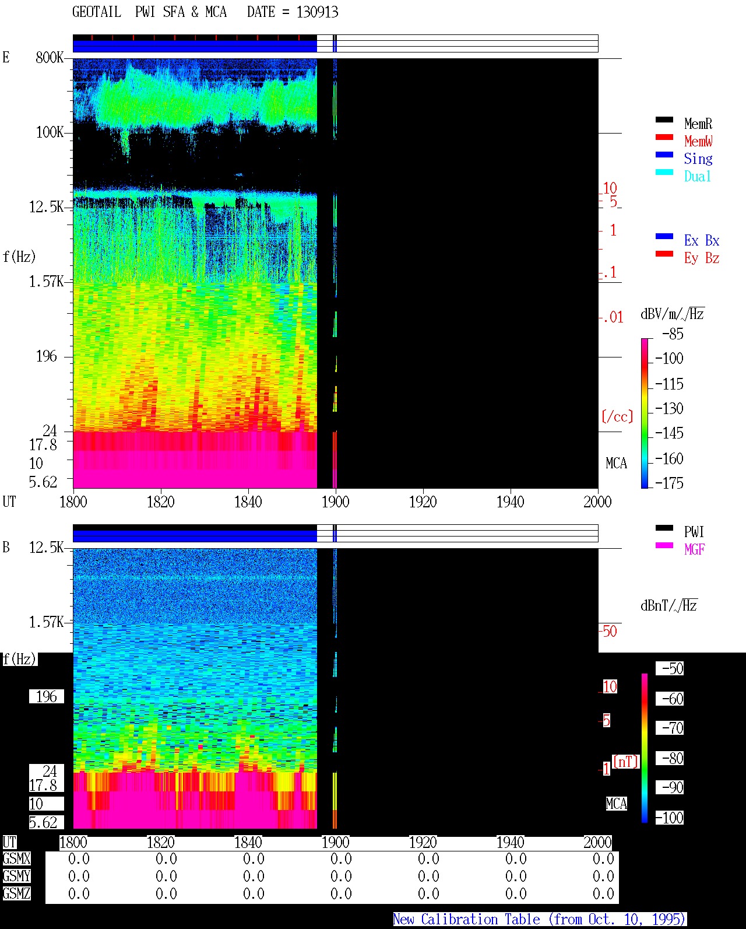Screen dimensions: 746x929
Task: Click the -175 value on the electric color scale
Action: click(x=669, y=483)
